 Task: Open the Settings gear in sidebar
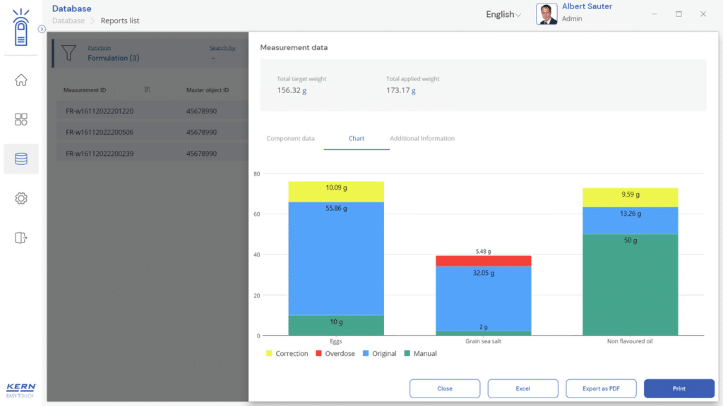(x=21, y=199)
